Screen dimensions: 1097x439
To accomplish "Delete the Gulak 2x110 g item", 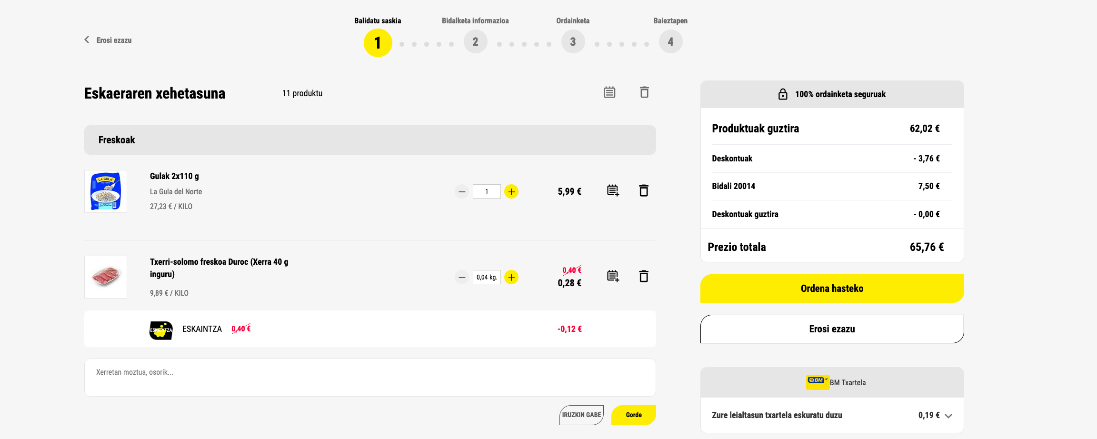I will pos(643,191).
